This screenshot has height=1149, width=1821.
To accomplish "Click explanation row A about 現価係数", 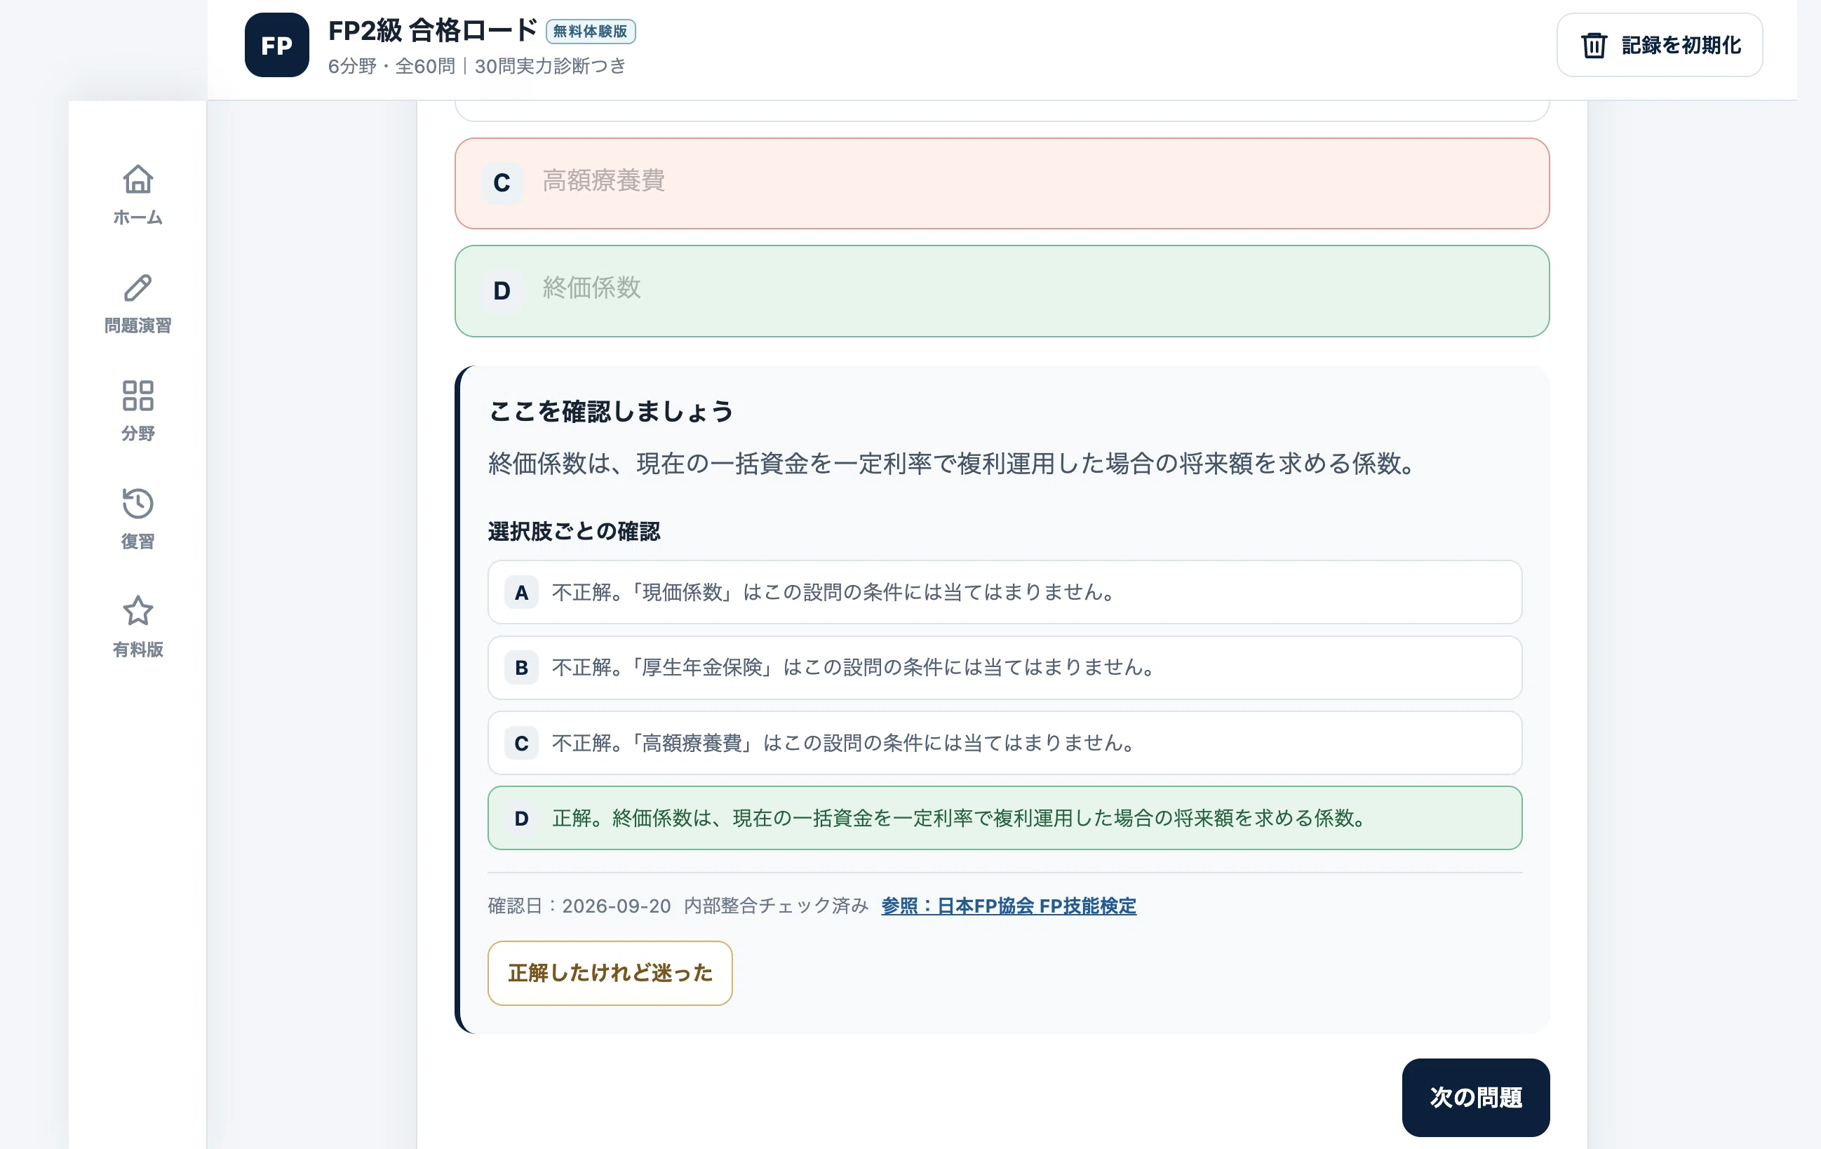I will 1005,592.
